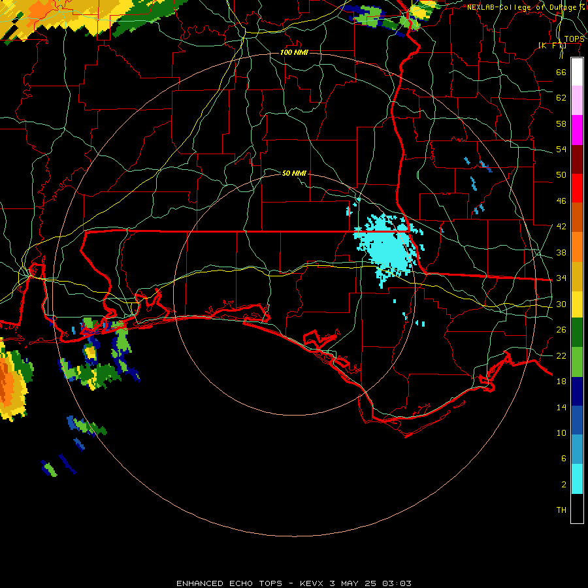Click the 62 value on the scale

[561, 98]
